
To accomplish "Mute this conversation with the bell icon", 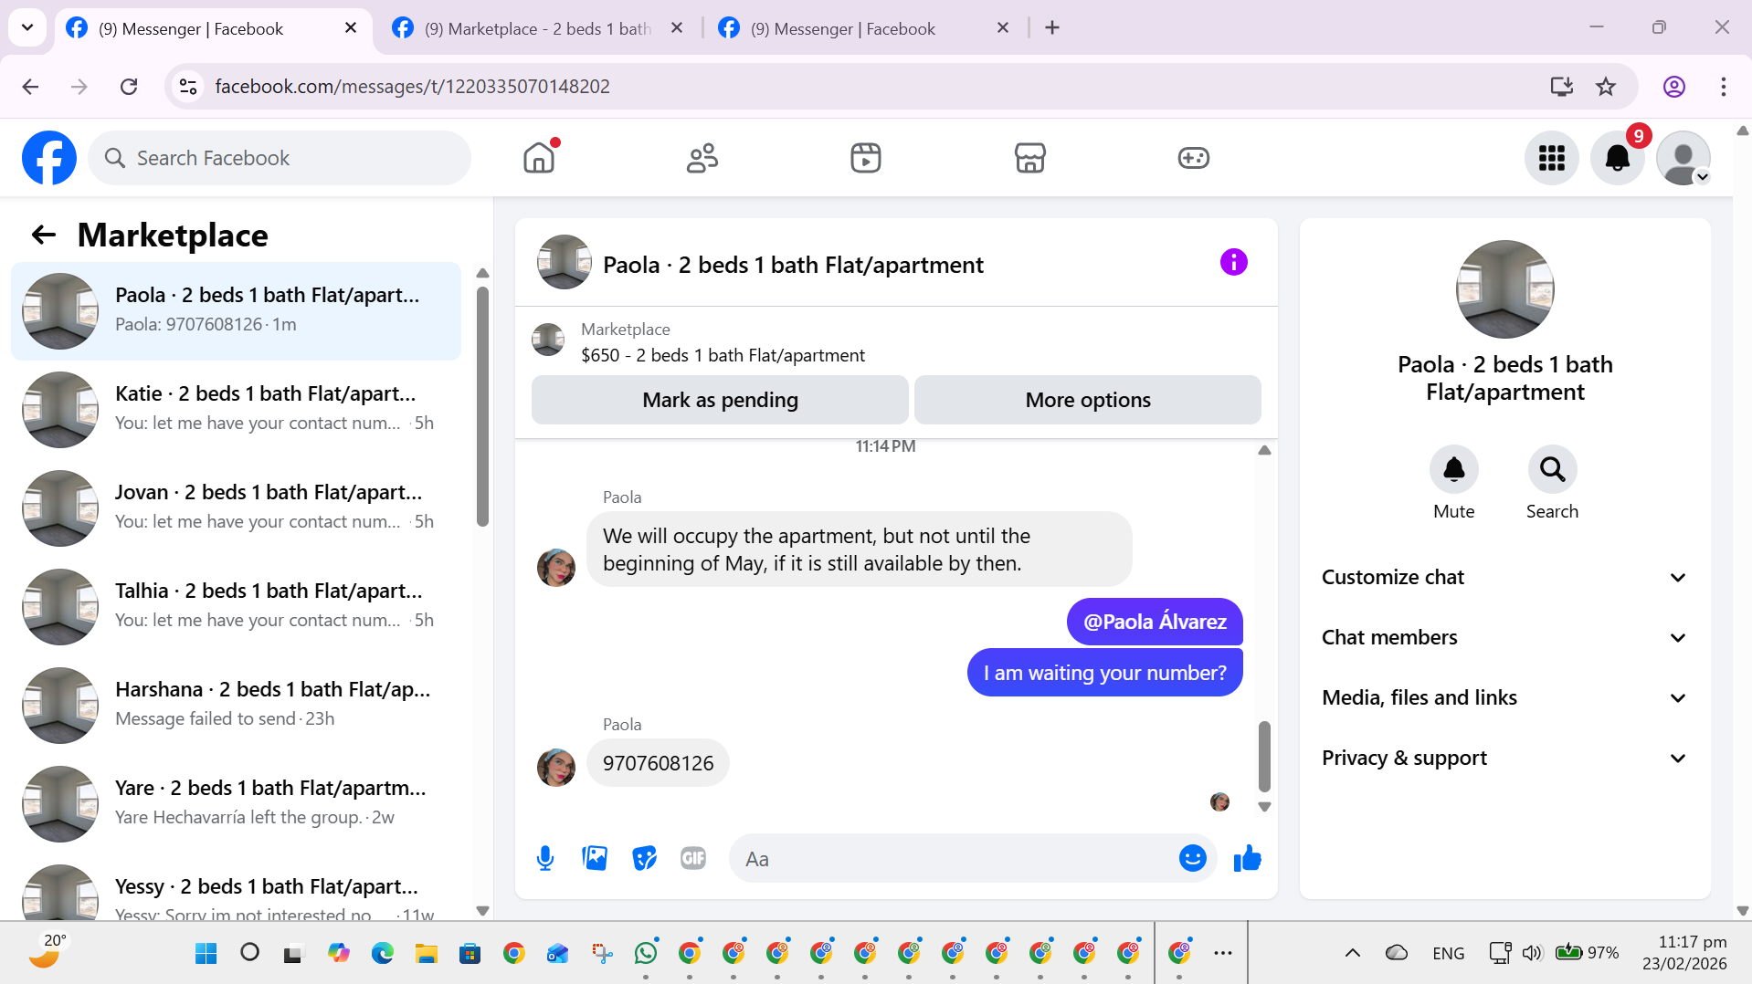I will [1453, 469].
